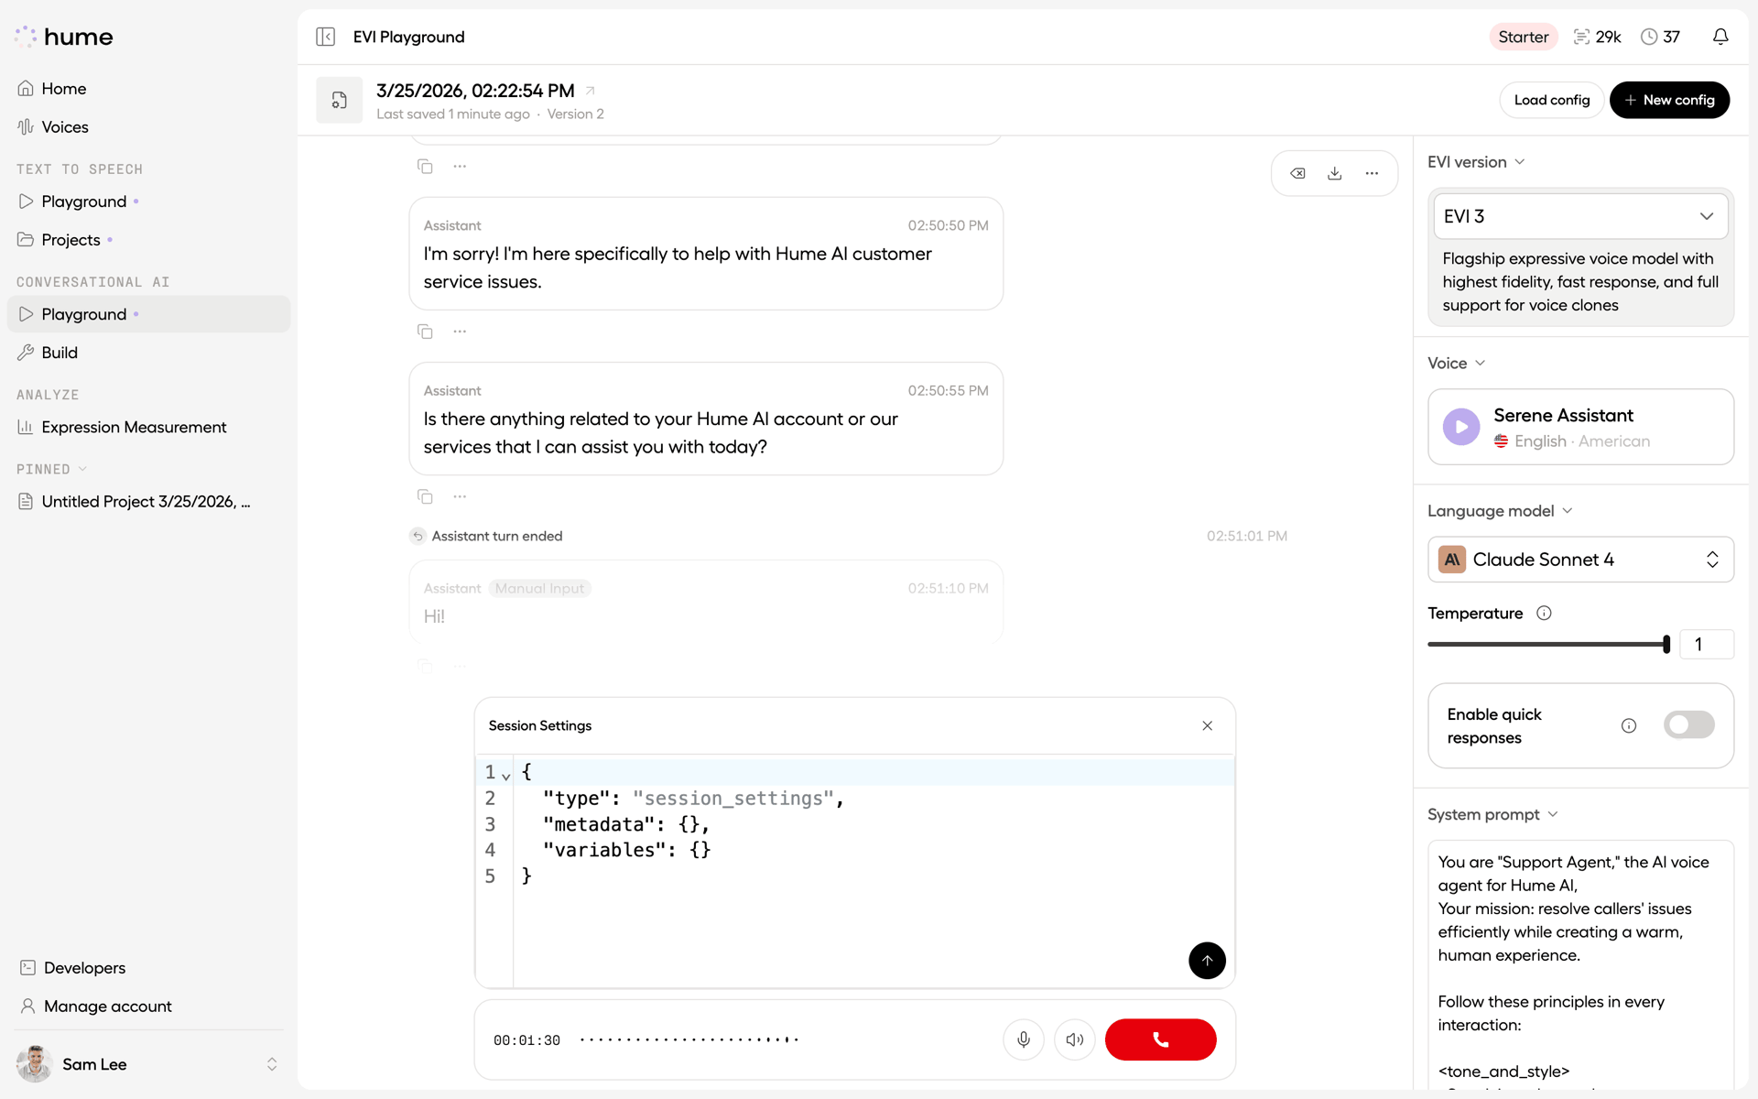Collapse the System prompt section
The height and width of the screenshot is (1099, 1758).
point(1492,814)
